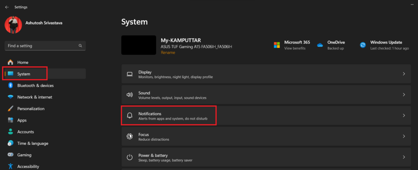The width and height of the screenshot is (418, 170).
Task: Click the Gaming controller icon
Action: pyautogui.click(x=11, y=155)
